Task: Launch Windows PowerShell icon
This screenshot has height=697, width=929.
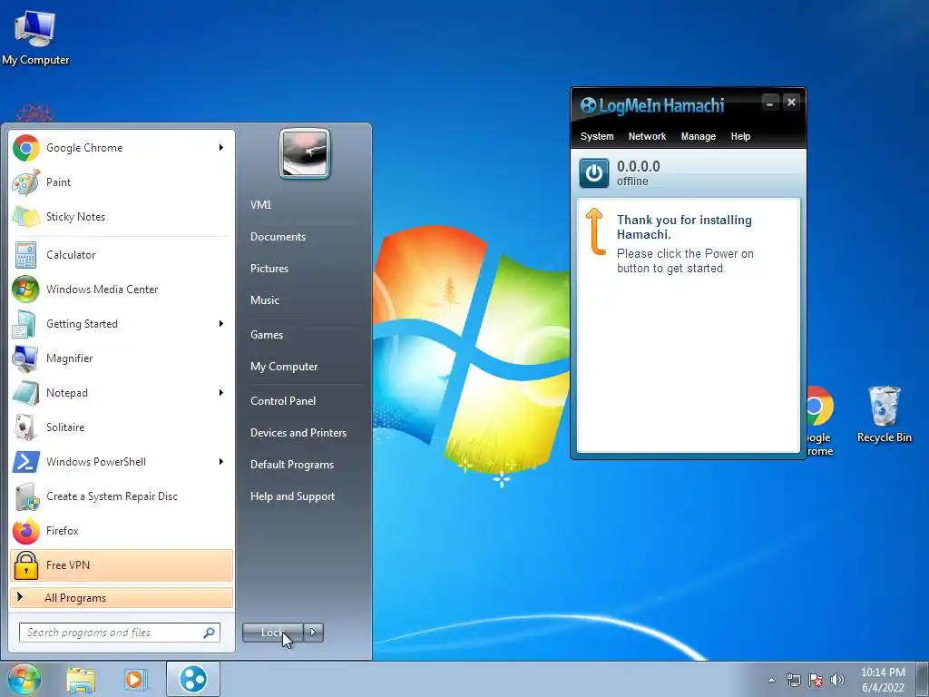Action: (26, 462)
